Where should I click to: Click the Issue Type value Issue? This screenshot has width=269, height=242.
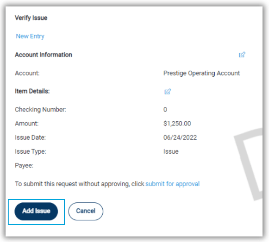[x=171, y=151]
